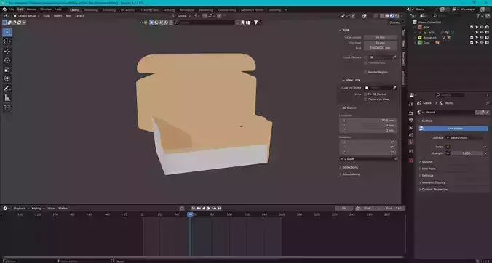The height and width of the screenshot is (263, 492).
Task: Select the Add Cube tool
Action: (x=7, y=108)
